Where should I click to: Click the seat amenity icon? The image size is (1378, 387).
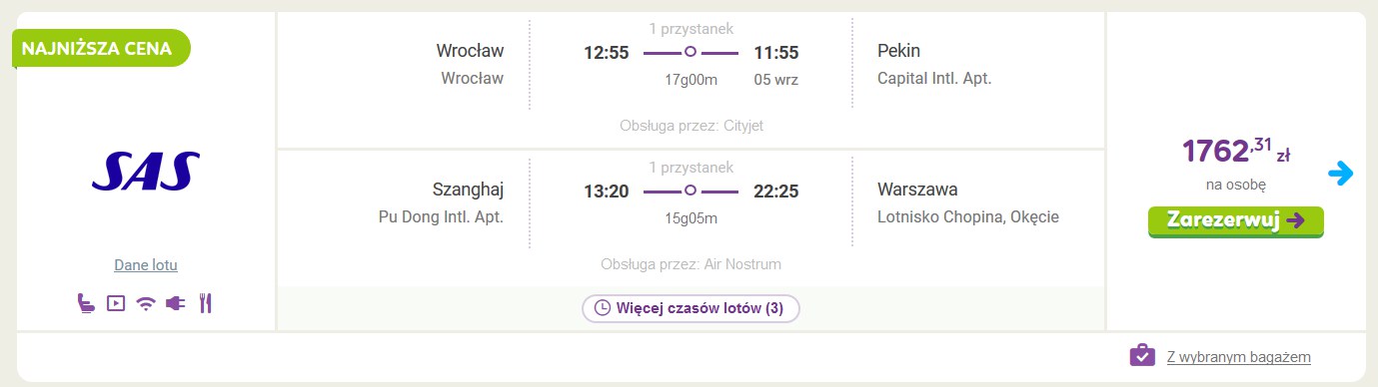click(x=86, y=303)
